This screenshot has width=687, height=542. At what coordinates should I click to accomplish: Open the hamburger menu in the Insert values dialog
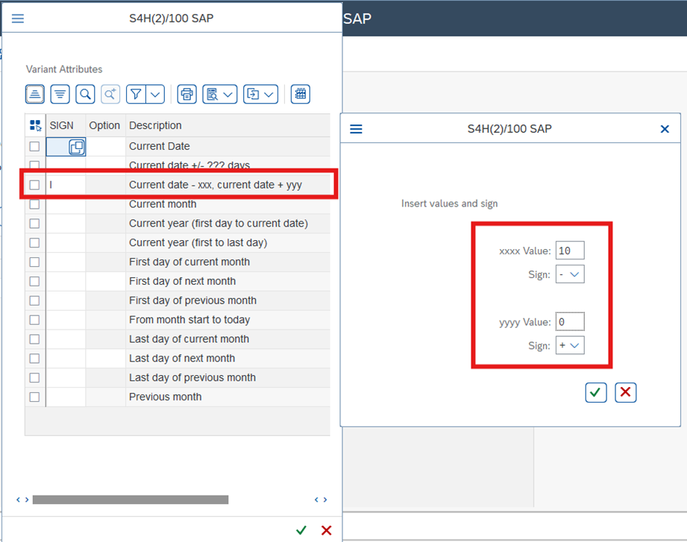tap(356, 129)
